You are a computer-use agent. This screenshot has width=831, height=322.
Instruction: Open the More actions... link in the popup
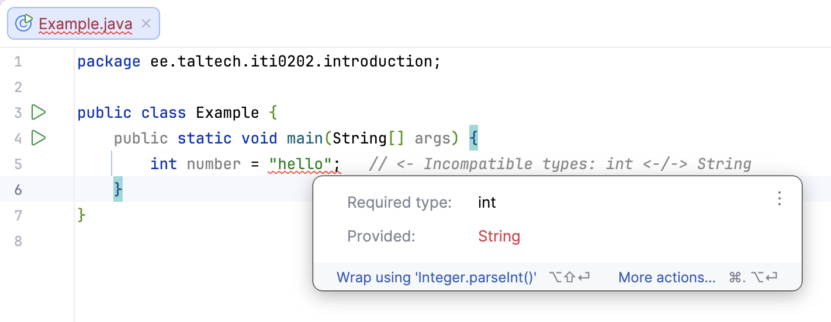tap(667, 278)
